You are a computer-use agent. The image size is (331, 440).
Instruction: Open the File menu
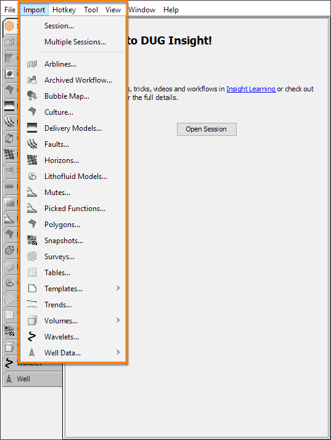tap(10, 10)
